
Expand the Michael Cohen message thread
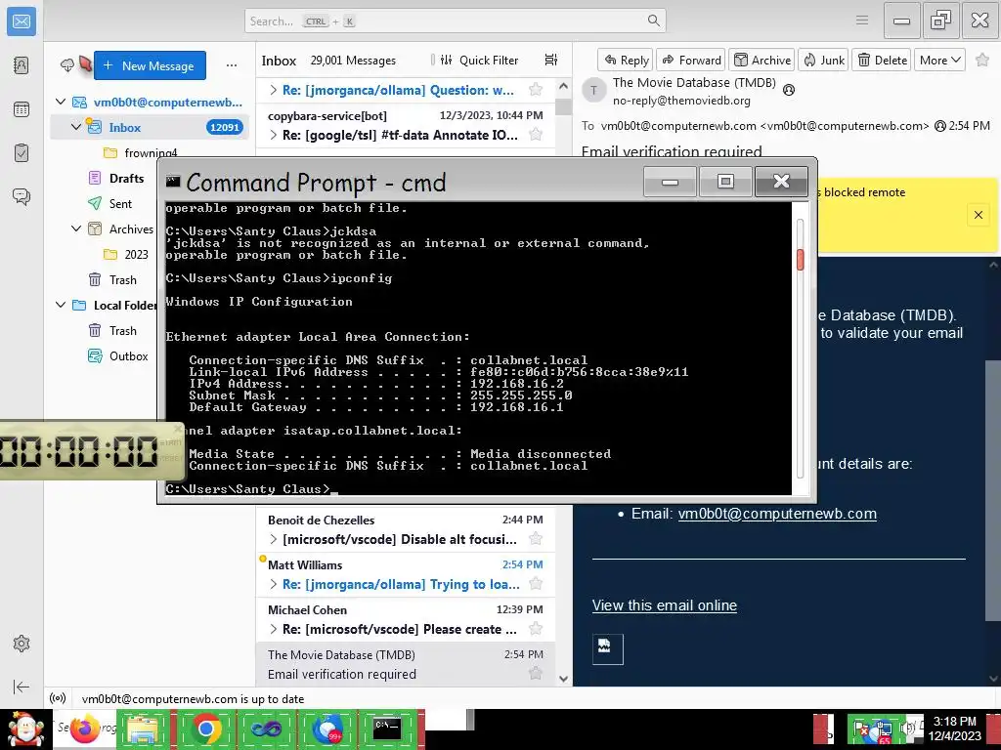pos(274,629)
